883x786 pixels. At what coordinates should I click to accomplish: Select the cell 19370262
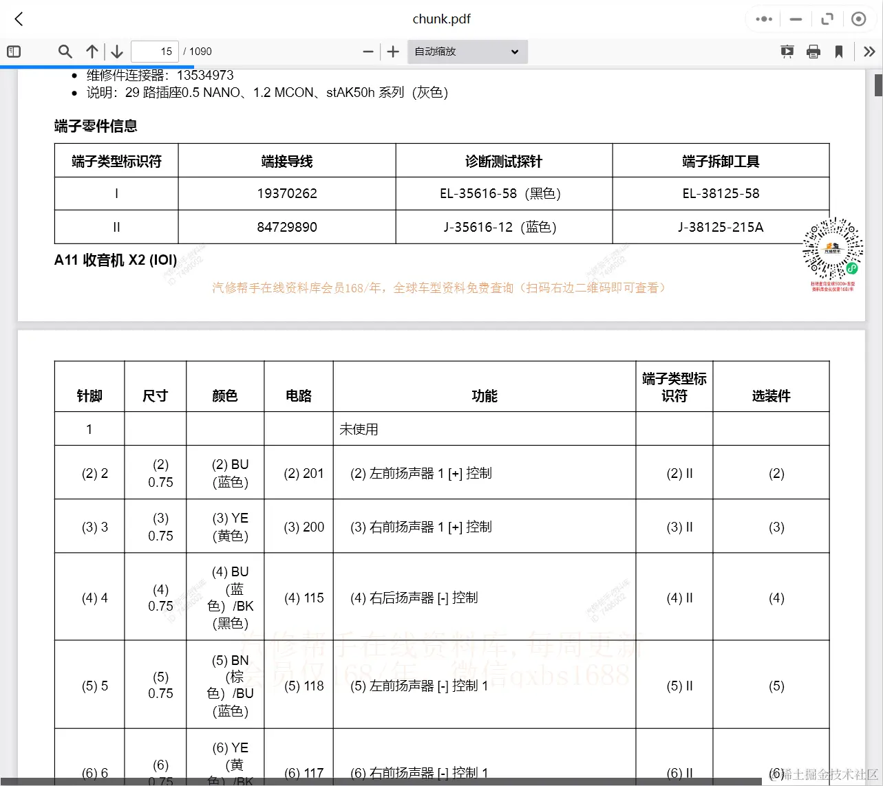pos(287,194)
